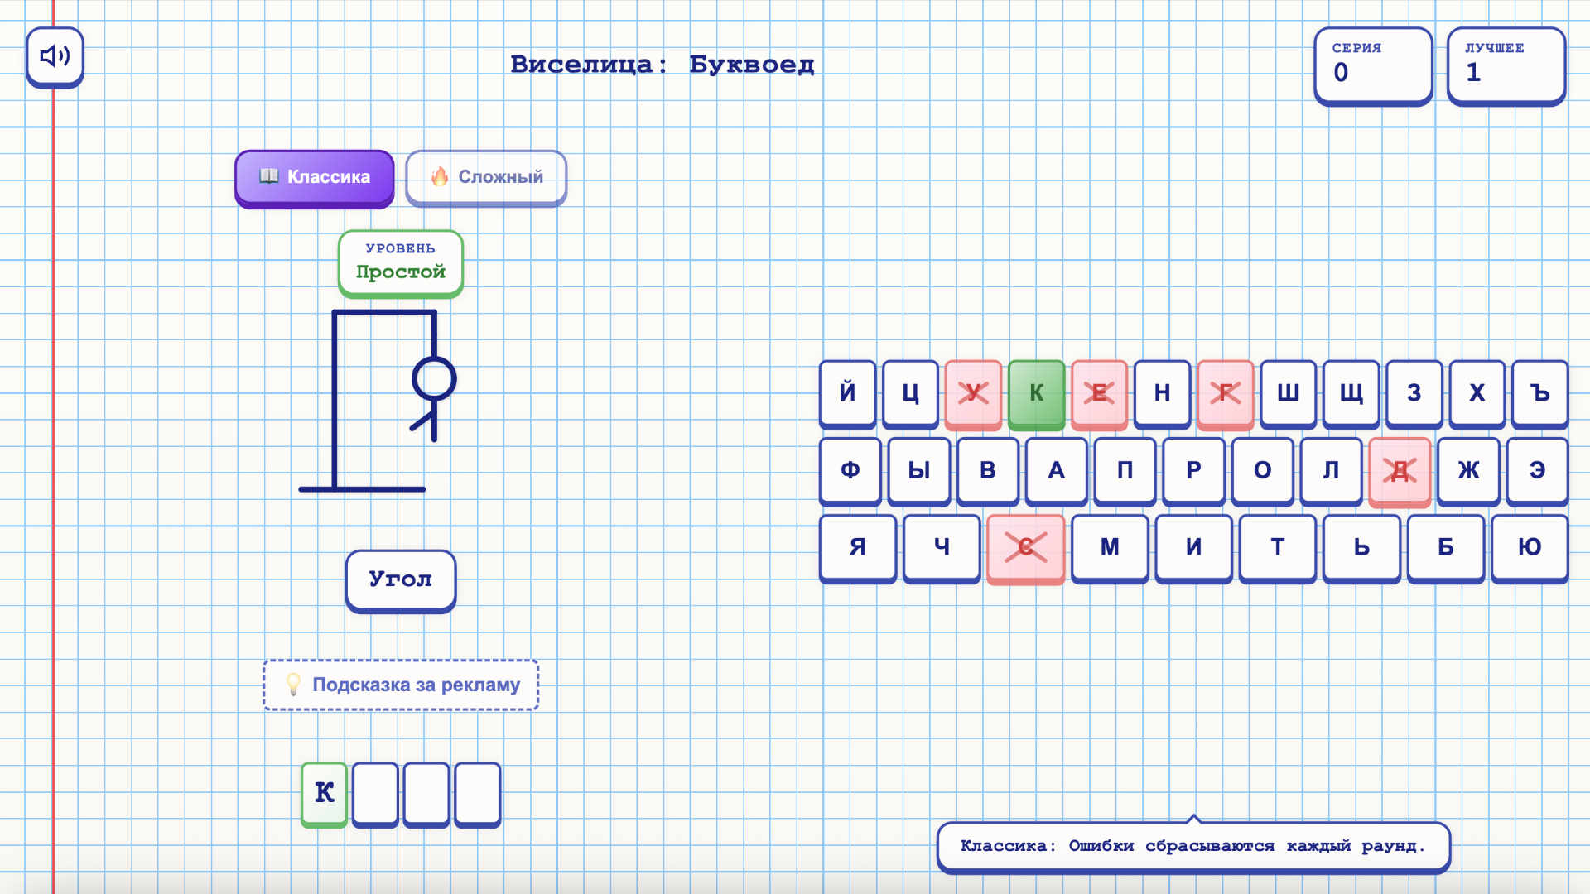1590x894 pixels.
Task: Guess the letter Н on the keyboard
Action: point(1163,393)
